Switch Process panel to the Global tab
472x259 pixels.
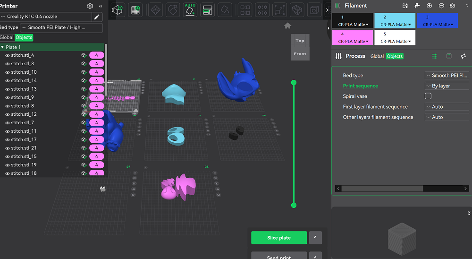377,56
